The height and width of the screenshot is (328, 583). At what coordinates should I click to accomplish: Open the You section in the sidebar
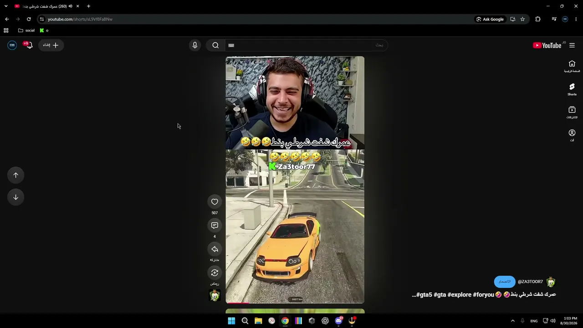pos(572,135)
